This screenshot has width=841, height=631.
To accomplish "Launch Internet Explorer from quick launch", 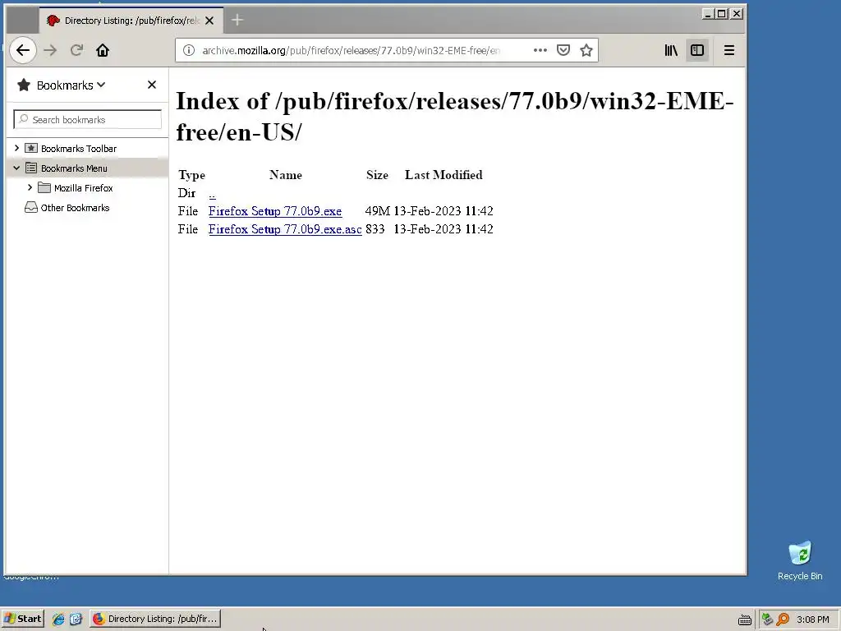I will (x=58, y=619).
